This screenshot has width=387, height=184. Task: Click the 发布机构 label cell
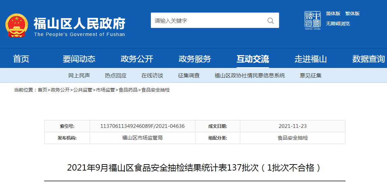[x=67, y=138]
